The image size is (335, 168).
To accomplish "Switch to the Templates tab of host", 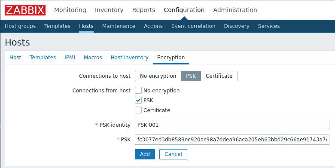I will (x=43, y=58).
